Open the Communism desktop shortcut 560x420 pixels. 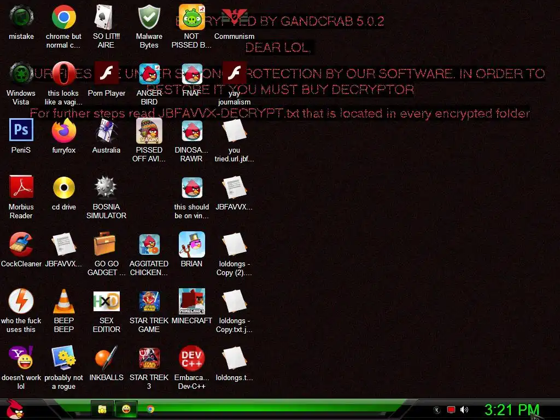234,17
